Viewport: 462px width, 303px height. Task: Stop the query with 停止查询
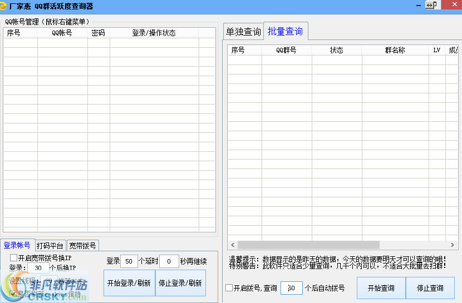pos(430,288)
